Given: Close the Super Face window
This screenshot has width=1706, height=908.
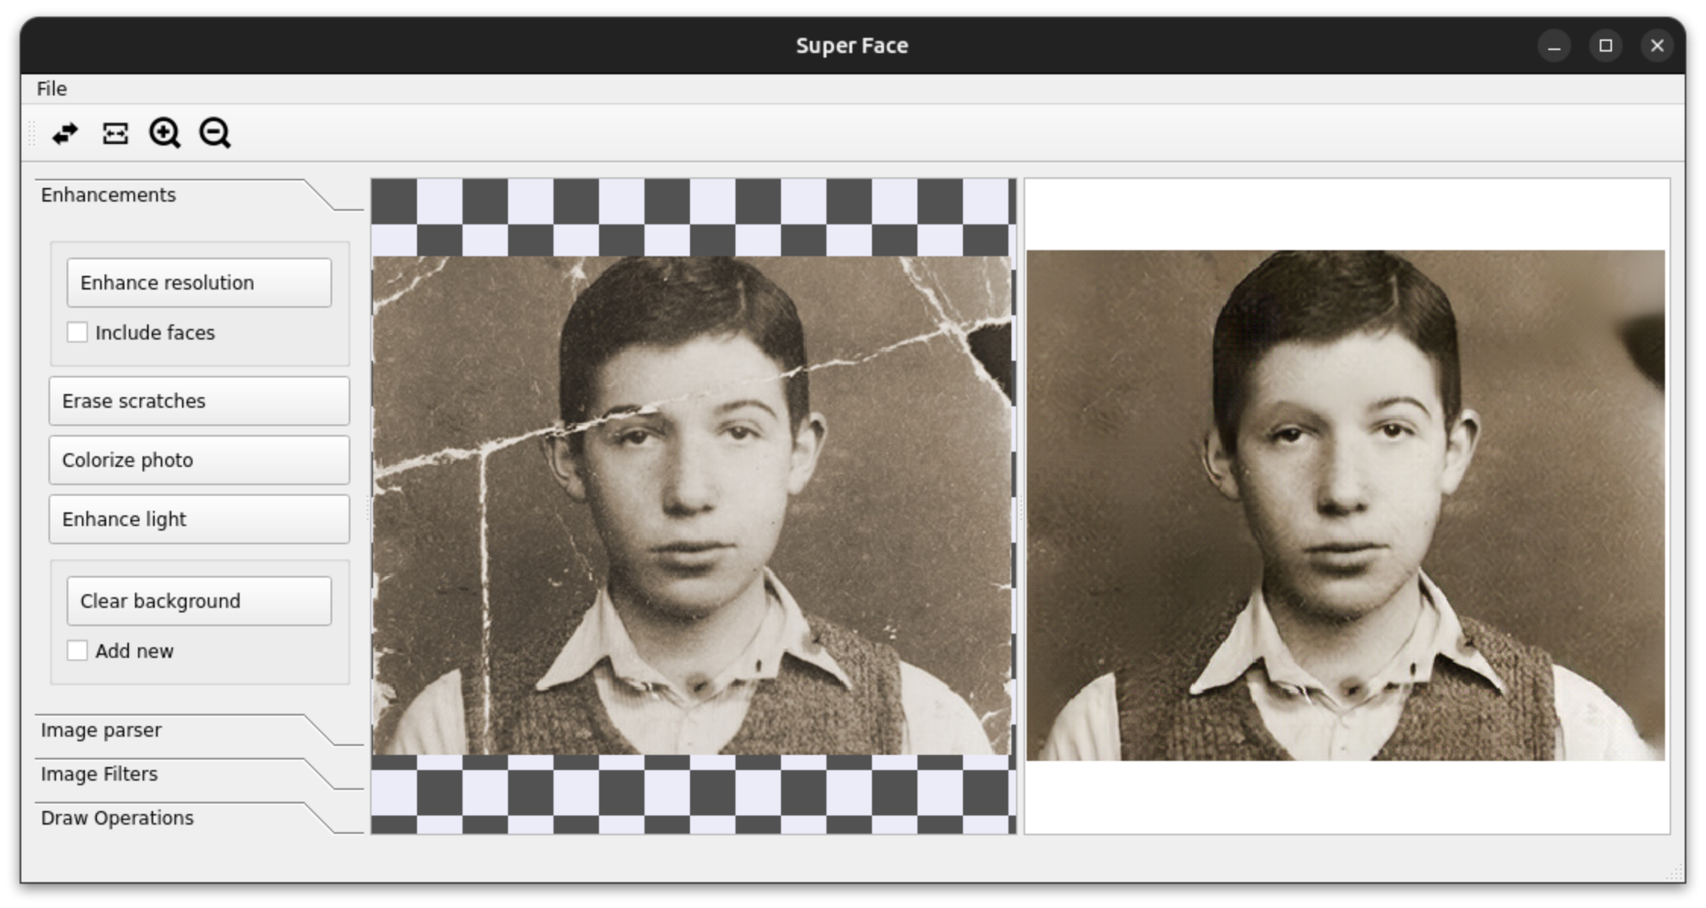Looking at the screenshot, I should (x=1657, y=46).
